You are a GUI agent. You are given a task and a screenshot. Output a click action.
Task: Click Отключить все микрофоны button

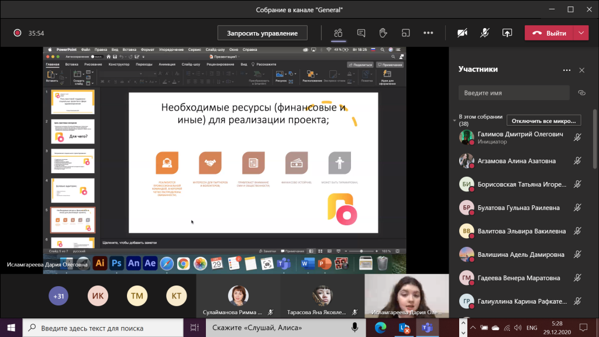(x=543, y=121)
